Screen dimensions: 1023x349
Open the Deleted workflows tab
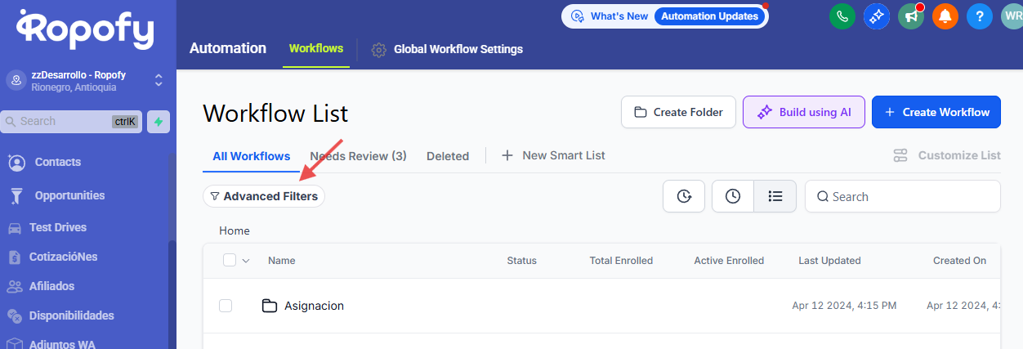[448, 156]
